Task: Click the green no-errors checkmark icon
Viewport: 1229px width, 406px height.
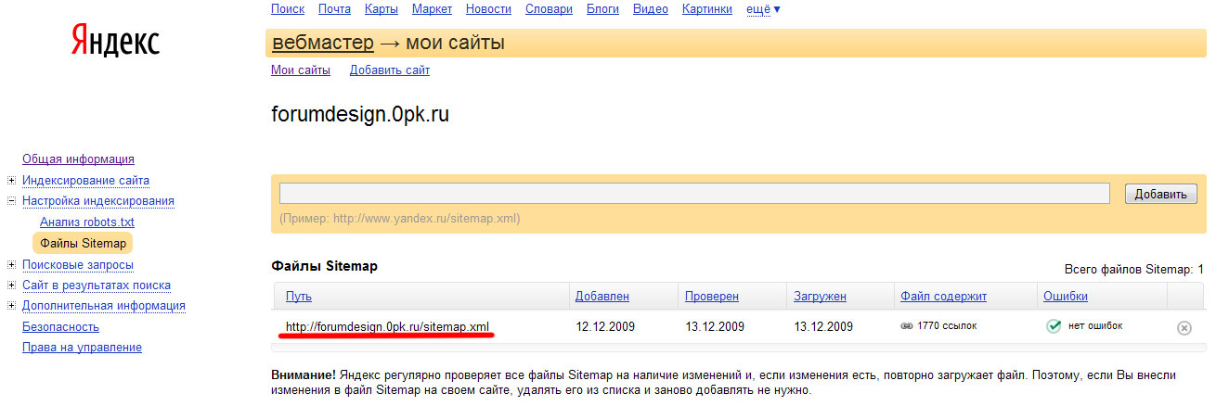Action: point(1054,326)
